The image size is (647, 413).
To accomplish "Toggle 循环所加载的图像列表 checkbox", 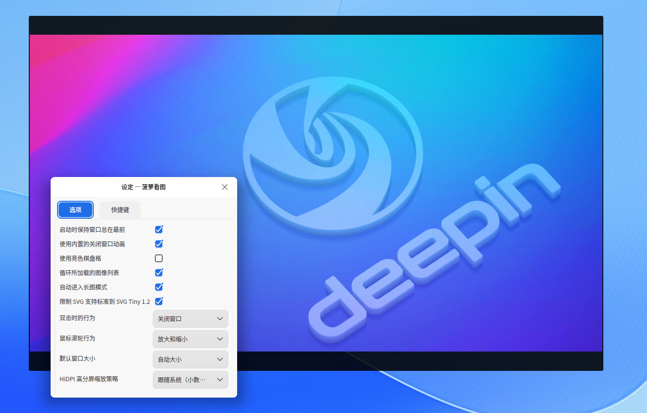I will pyautogui.click(x=159, y=273).
